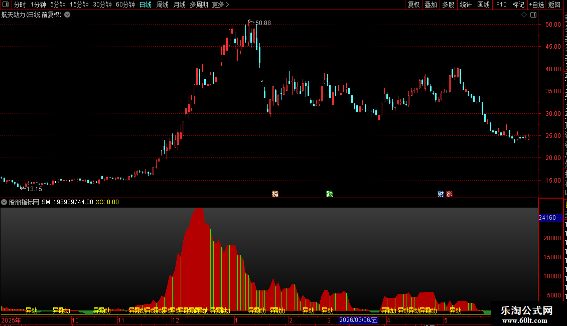
Task: Select the 30分钟 period
Action: point(102,5)
